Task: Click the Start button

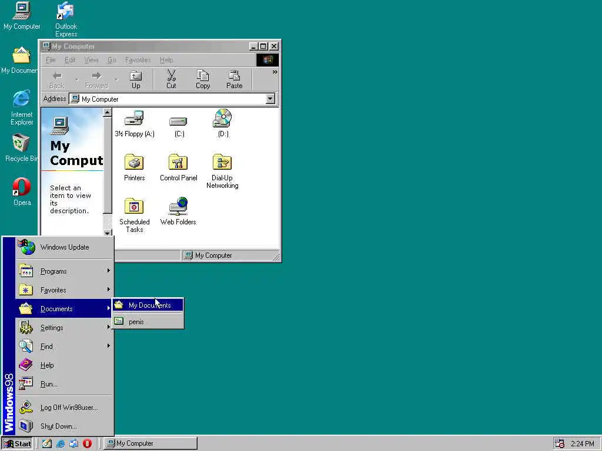Action: pos(18,444)
